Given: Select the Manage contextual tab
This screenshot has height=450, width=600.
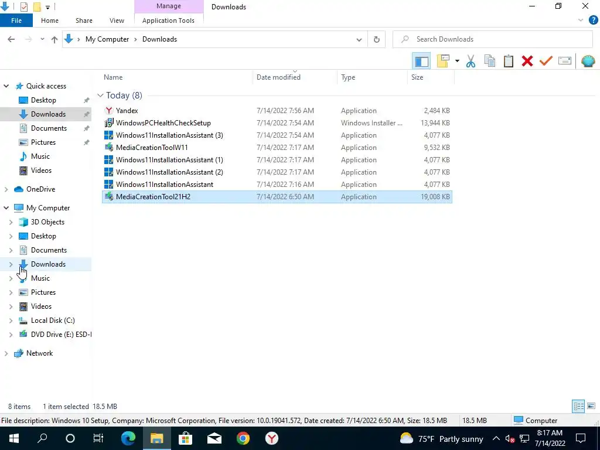Looking at the screenshot, I should click(x=169, y=6).
